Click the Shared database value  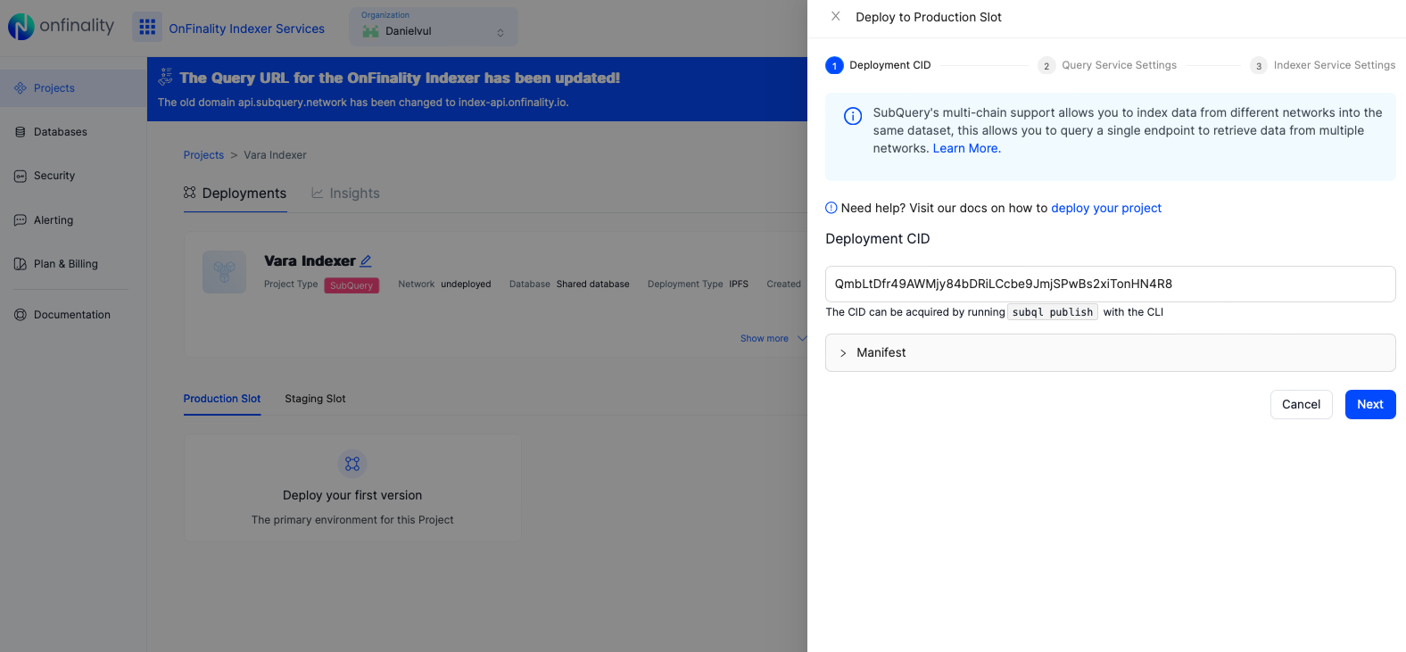[x=593, y=285]
